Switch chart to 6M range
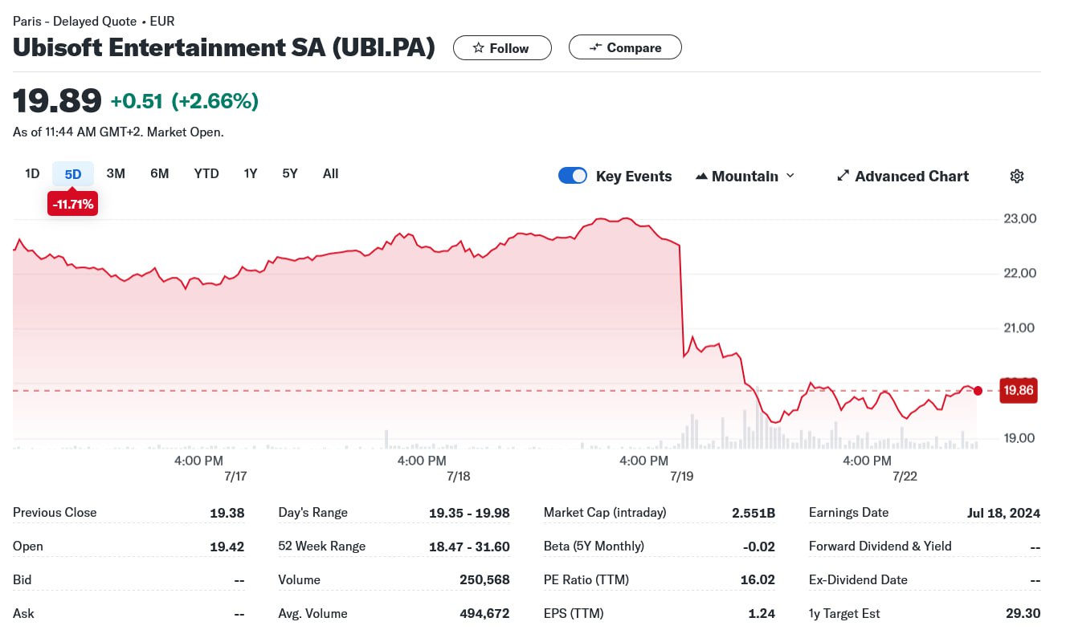1066x638 pixels. pos(160,173)
